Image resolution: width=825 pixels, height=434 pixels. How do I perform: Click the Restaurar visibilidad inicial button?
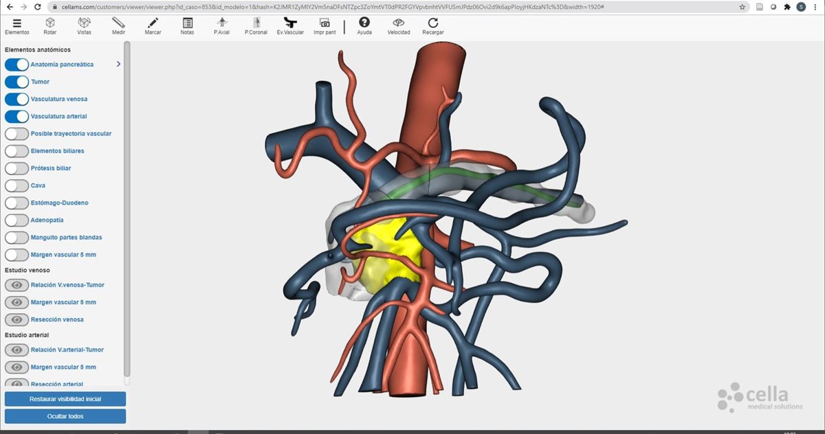(65, 399)
